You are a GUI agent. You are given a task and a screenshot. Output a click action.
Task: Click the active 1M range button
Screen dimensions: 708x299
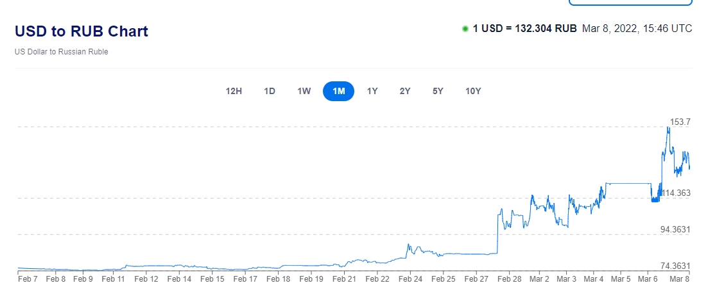pyautogui.click(x=338, y=91)
